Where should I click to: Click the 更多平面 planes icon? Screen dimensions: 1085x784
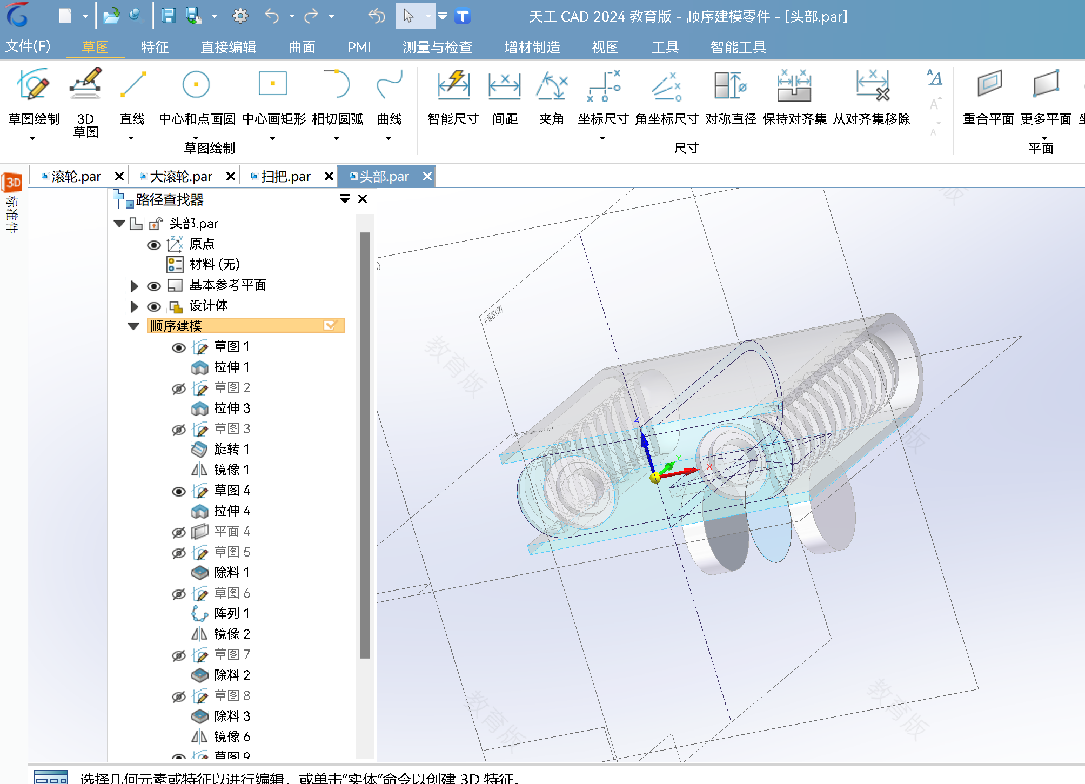click(1046, 84)
